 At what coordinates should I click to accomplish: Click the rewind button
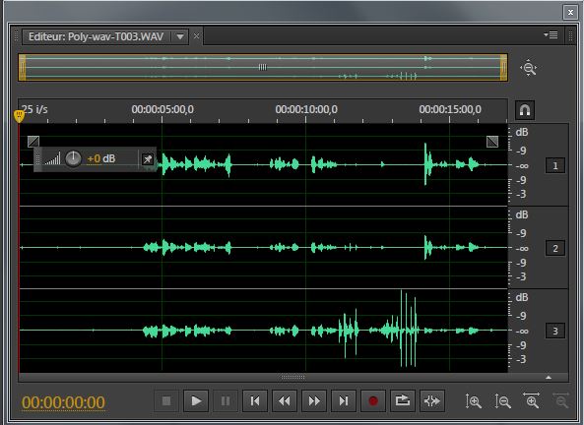pyautogui.click(x=285, y=400)
